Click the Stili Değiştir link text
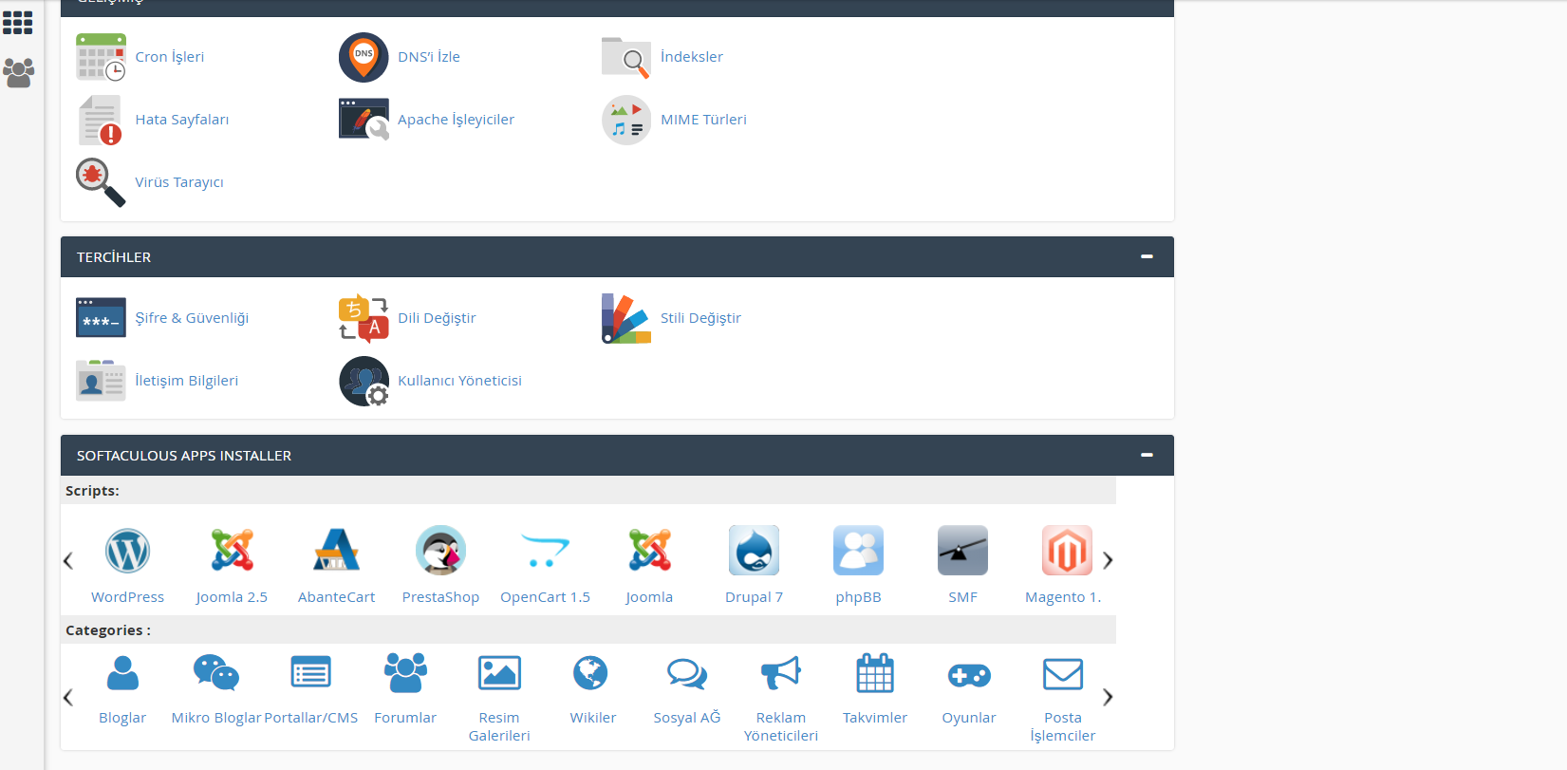The height and width of the screenshot is (770, 1567). (x=700, y=318)
